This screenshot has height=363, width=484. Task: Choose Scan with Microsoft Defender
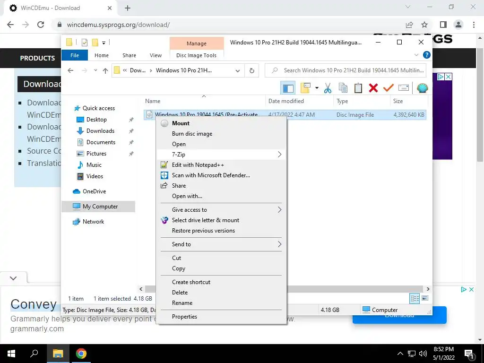222,175
